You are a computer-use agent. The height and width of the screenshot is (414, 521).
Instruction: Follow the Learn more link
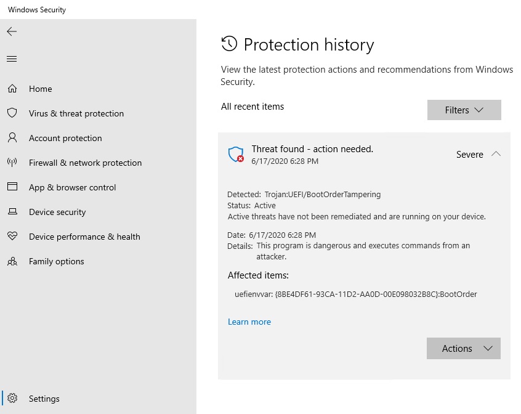(x=249, y=322)
